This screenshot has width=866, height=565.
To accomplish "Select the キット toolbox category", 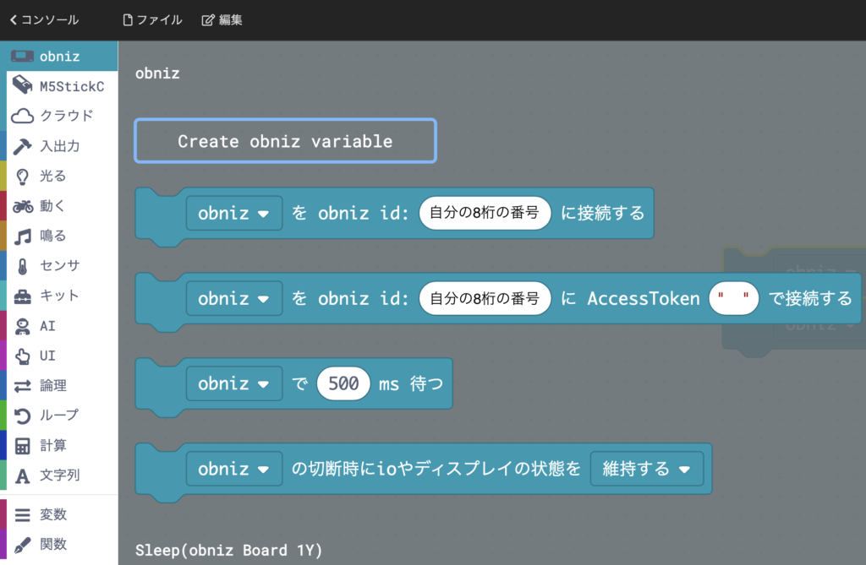I will pos(59,296).
